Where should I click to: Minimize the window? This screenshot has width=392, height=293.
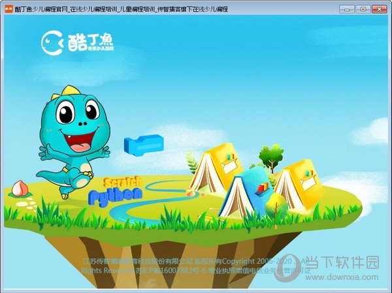tap(347, 9)
